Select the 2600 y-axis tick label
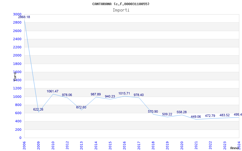This screenshot has width=242, height=151. pos(17,31)
